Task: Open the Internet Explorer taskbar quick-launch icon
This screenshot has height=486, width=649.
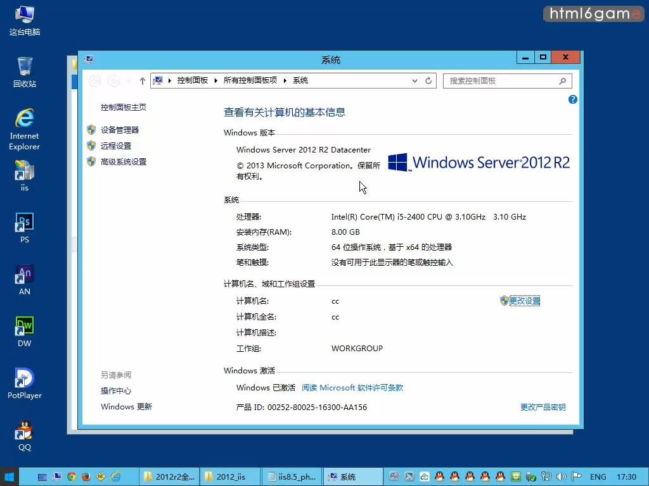Action: coord(115,477)
